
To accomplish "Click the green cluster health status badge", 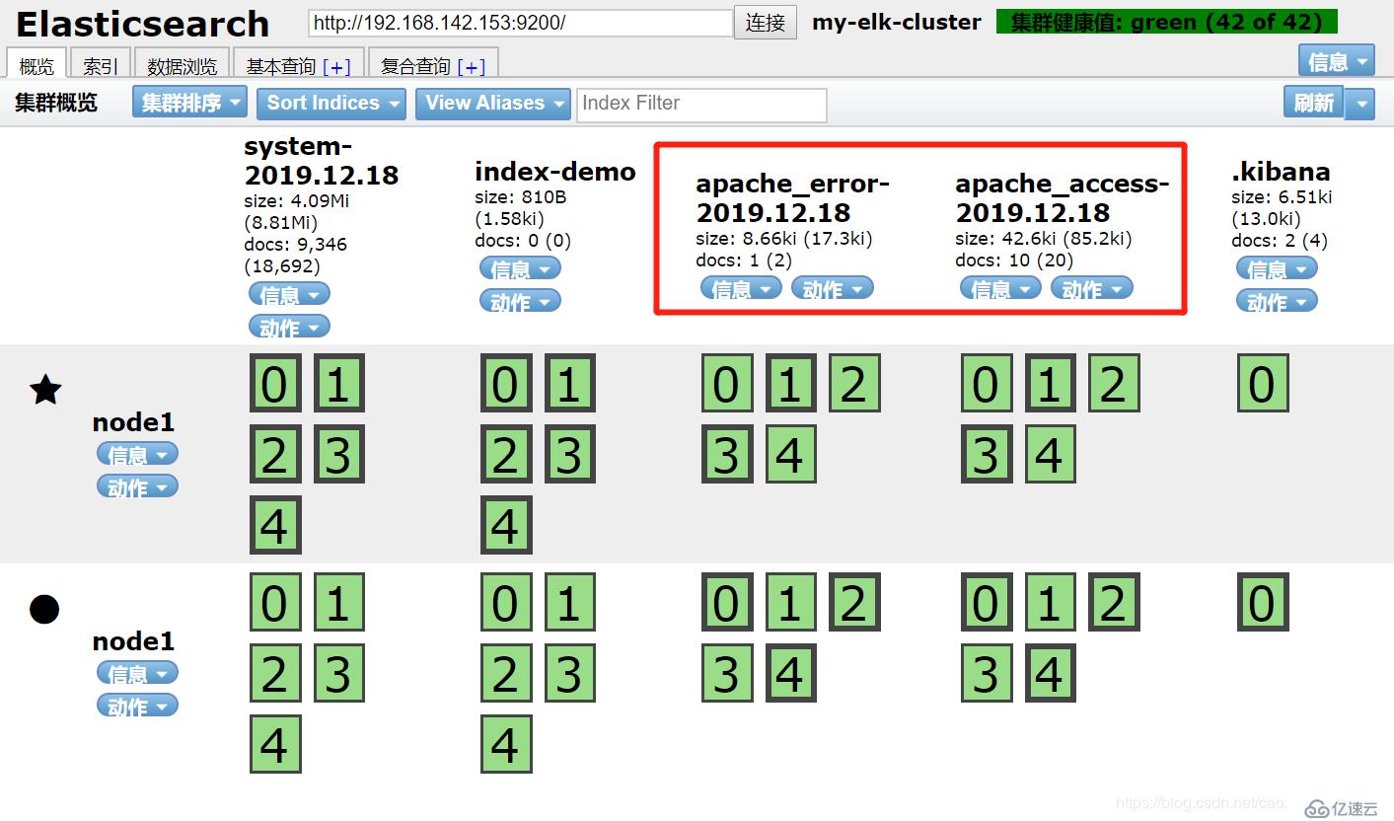I will point(1167,22).
